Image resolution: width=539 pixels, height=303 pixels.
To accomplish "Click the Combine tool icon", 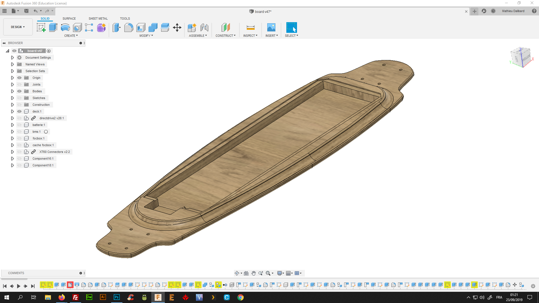I will (153, 27).
